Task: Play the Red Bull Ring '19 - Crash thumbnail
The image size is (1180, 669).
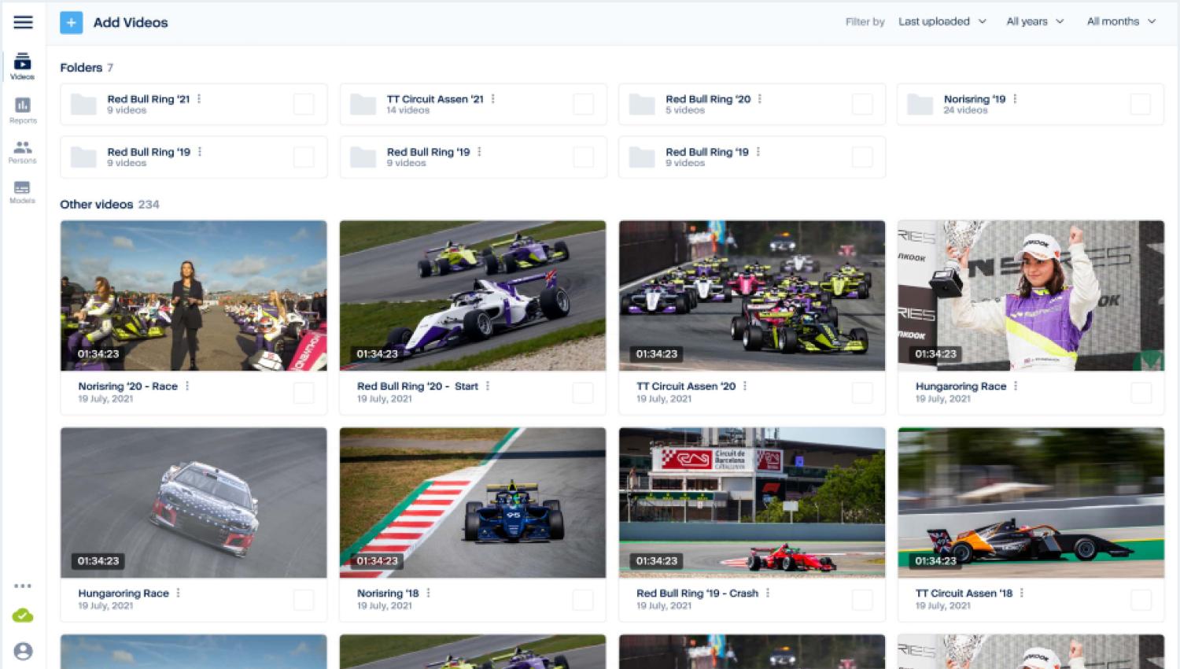Action: (752, 502)
